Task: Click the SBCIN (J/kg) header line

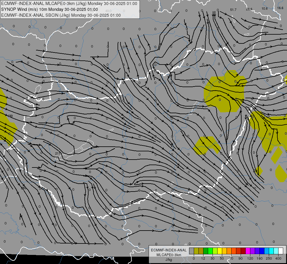Action: (61, 15)
